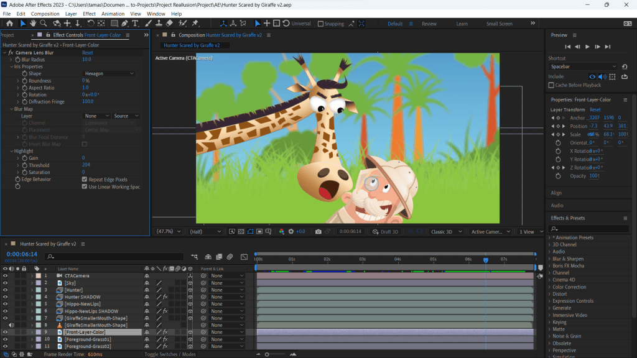Click the blue current time indicator
The width and height of the screenshot is (637, 358).
pos(485,260)
